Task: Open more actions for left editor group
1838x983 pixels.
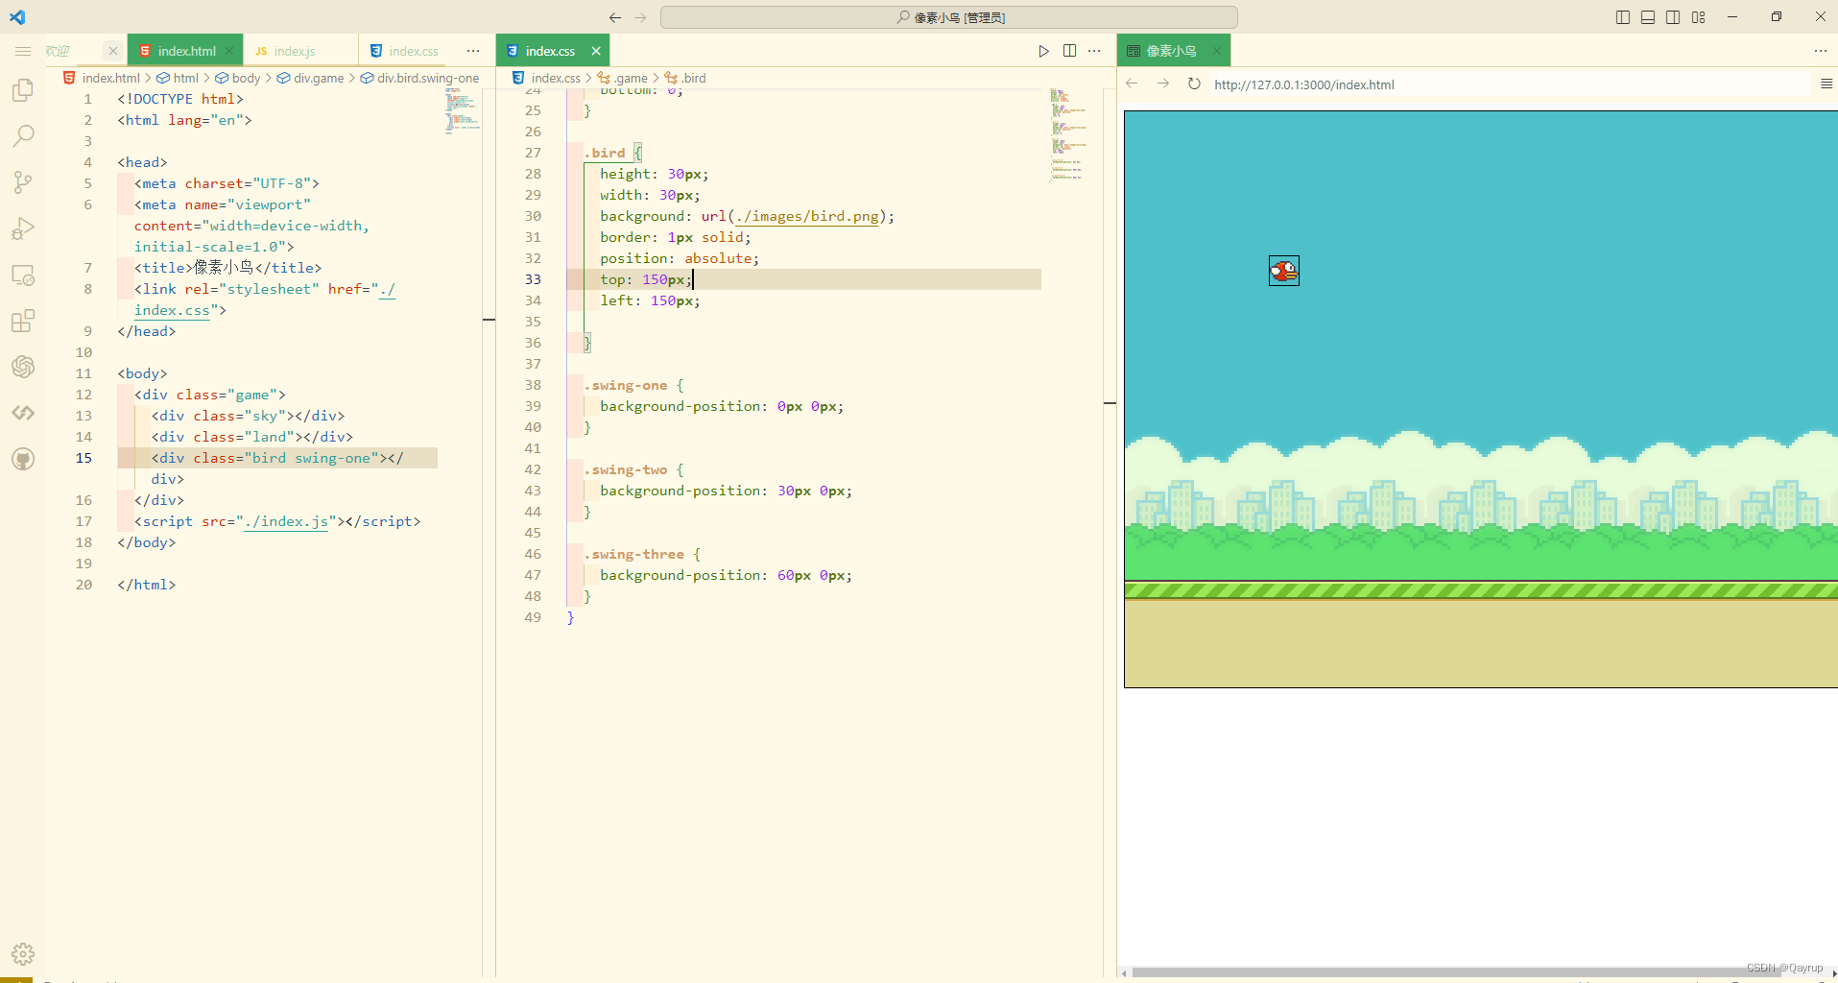Action: click(473, 51)
